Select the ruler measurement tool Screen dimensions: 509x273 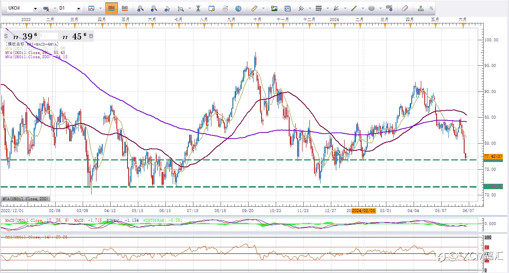(254, 8)
